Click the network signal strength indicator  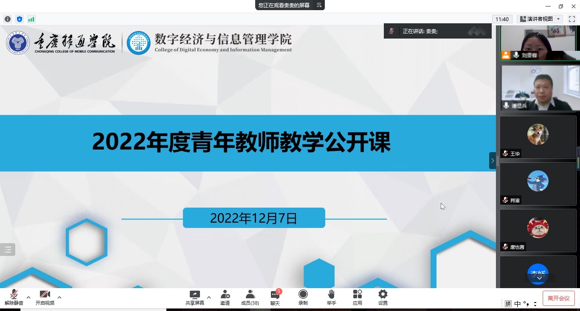(31, 19)
